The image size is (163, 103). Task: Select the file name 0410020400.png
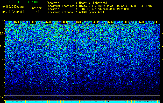click(x=13, y=7)
